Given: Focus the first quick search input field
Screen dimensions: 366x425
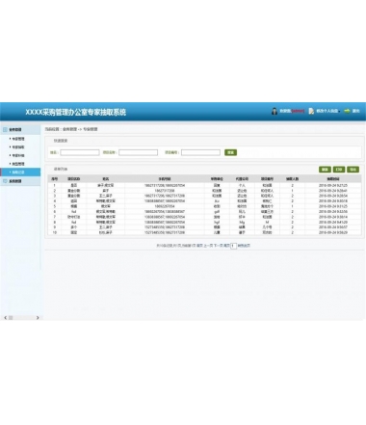Looking at the screenshot, I should [x=80, y=152].
